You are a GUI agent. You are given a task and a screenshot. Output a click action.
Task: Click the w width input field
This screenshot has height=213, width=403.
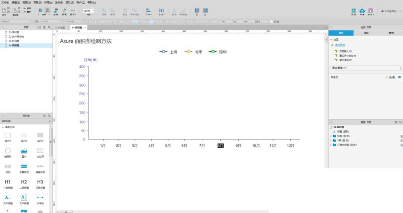click(251, 22)
